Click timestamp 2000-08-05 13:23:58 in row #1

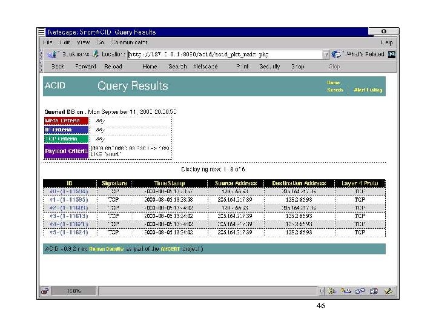168,200
